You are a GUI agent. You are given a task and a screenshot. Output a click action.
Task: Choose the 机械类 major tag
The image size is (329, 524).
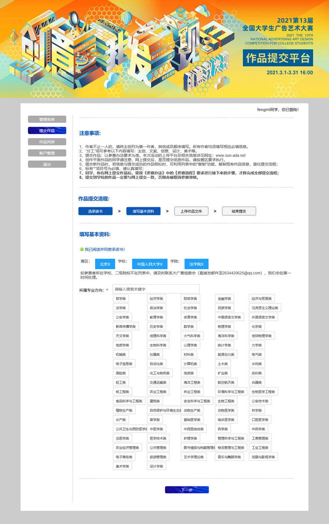pyautogui.click(x=121, y=355)
